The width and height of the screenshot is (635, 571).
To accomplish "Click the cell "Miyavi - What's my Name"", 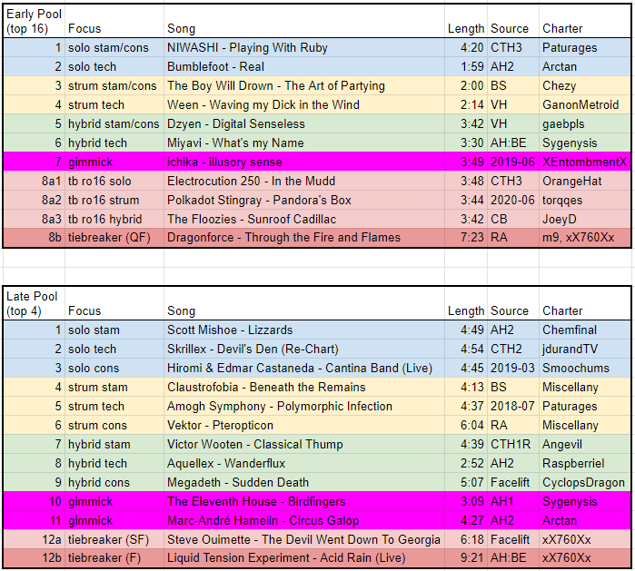I will 304,143.
